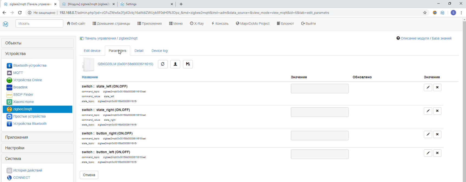
Task: Delete the state_left parameter with the X icon
Action: tap(437, 87)
